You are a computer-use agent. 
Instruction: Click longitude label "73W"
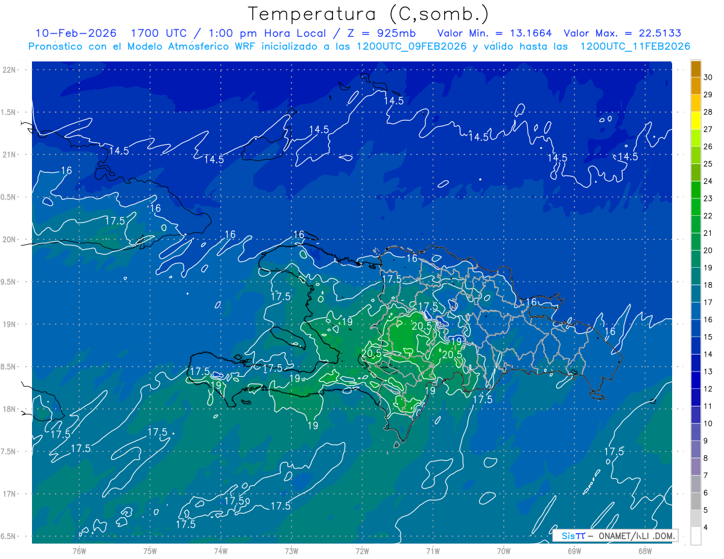(291, 551)
